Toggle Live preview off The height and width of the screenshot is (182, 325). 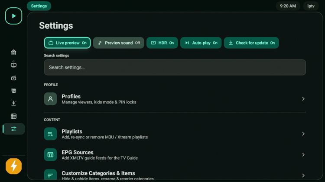coord(67,43)
